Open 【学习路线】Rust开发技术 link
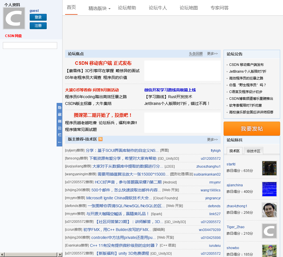 coord(168,97)
